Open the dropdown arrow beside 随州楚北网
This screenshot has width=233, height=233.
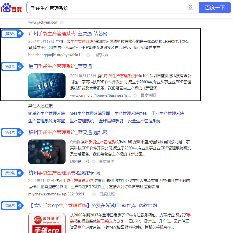tap(93, 162)
